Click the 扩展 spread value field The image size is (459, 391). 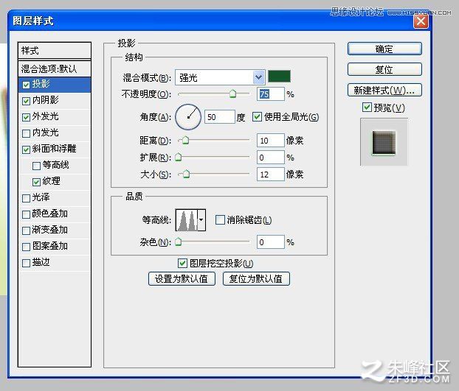tap(271, 158)
